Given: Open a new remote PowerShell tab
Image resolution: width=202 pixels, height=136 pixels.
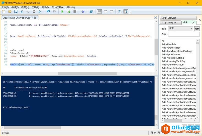Looking at the screenshot, I should point(83,11).
